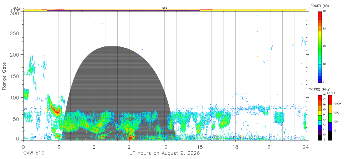Click the '14' TX FRQ legend label
Image resolution: width=344 pixels, height=159 pixels.
tap(324, 115)
